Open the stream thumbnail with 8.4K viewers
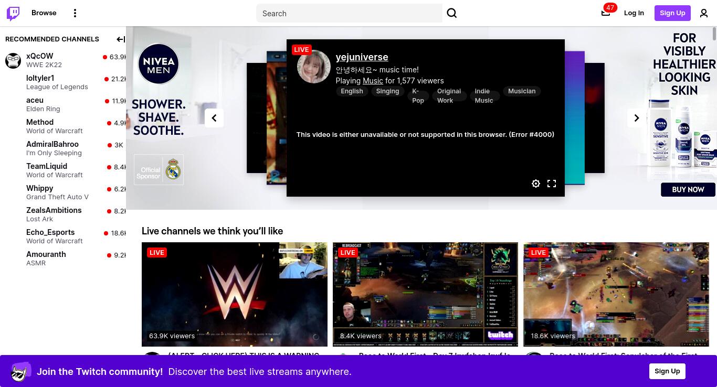This screenshot has height=387, width=717. (x=425, y=294)
